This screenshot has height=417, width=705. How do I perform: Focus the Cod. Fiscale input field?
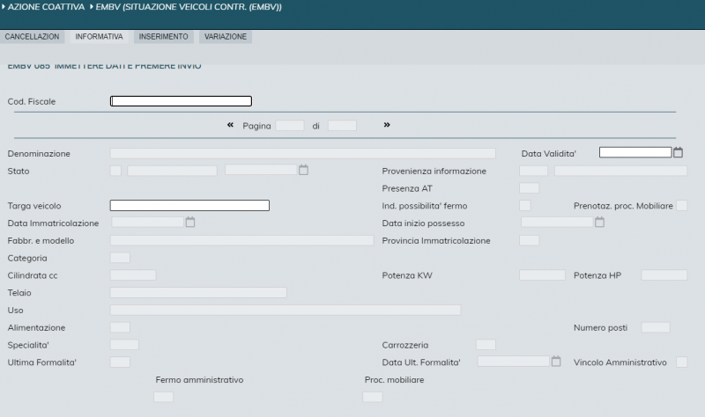[181, 101]
